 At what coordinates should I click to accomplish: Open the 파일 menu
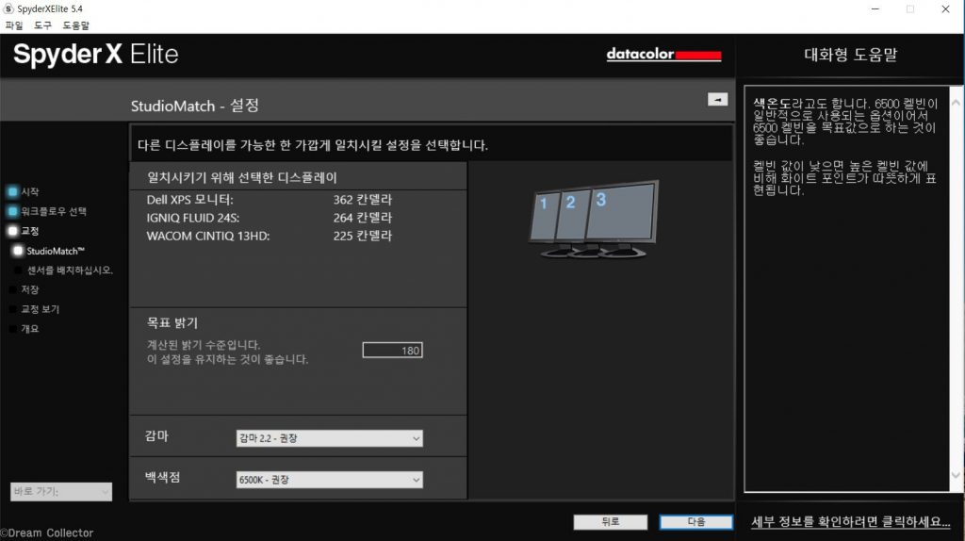(13, 25)
